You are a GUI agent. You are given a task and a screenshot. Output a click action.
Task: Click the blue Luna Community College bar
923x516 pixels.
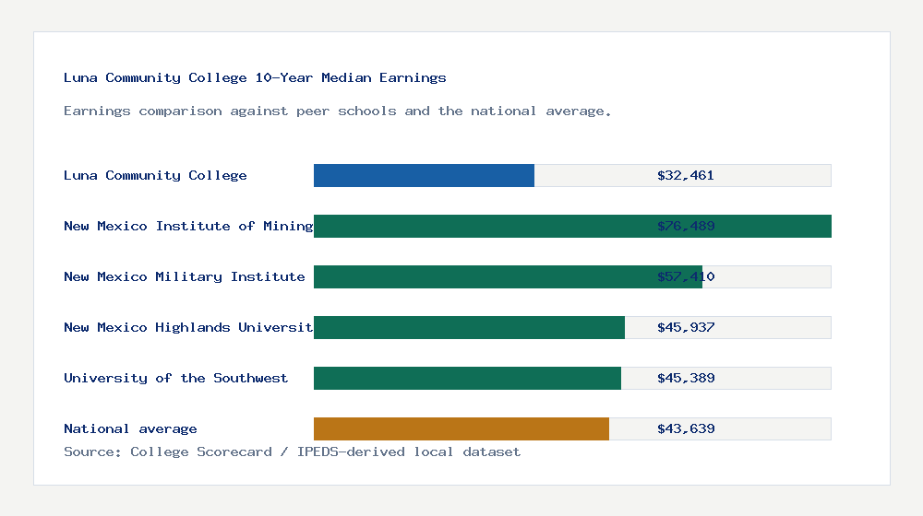424,176
